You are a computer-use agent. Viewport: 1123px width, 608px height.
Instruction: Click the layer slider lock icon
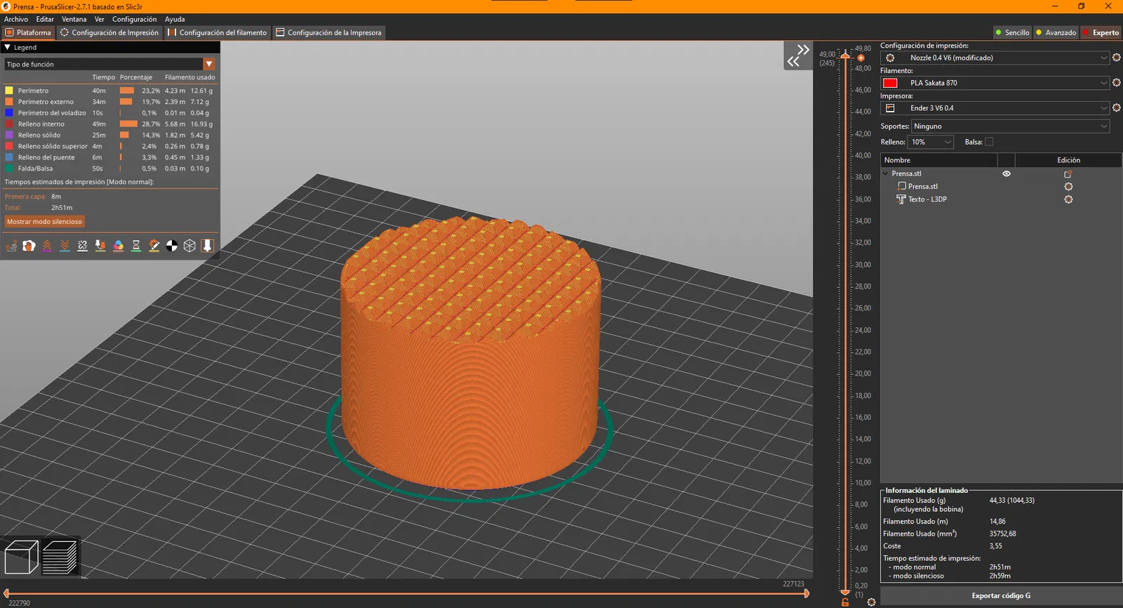[x=845, y=602]
